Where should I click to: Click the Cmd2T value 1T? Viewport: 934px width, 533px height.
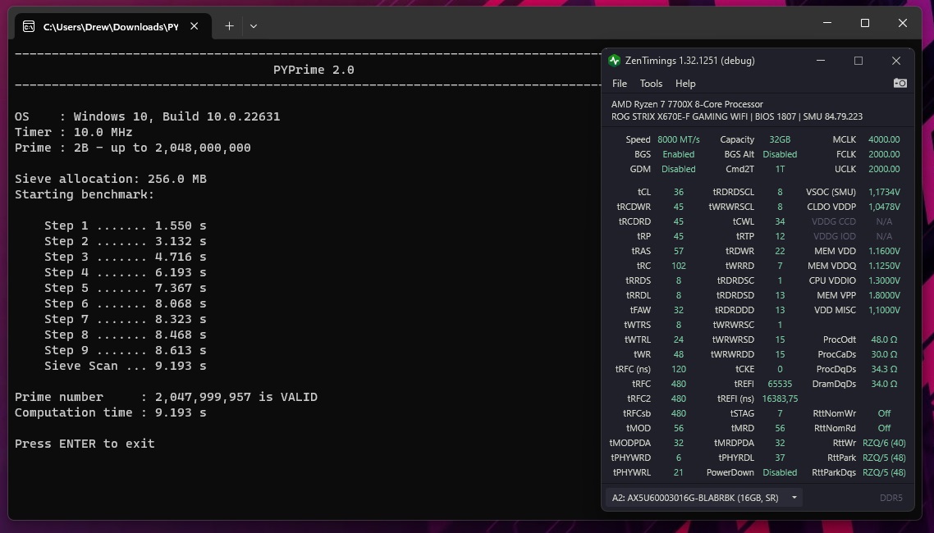click(x=780, y=169)
